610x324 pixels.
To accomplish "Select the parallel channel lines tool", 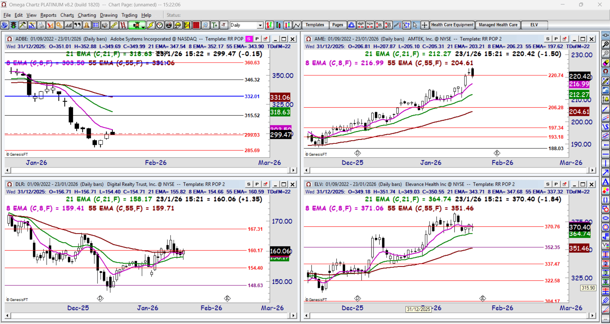I will pos(606,118).
